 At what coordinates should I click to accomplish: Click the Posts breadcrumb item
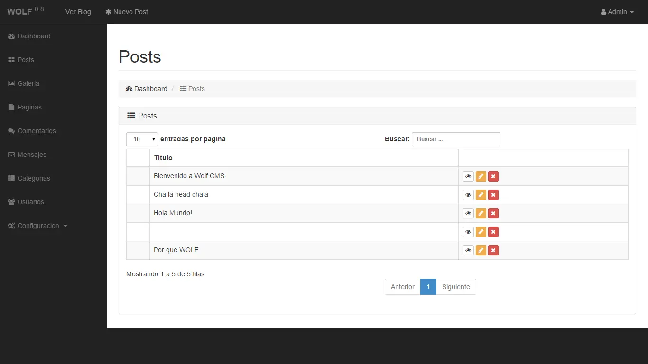click(x=192, y=89)
